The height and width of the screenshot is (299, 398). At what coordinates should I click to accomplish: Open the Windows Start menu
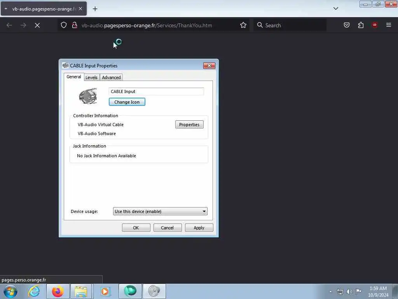[10, 291]
